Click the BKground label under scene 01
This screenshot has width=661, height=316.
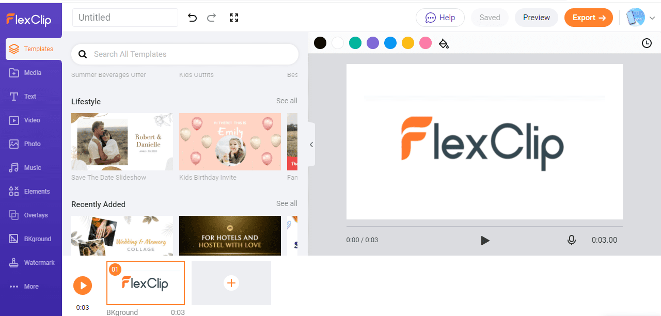click(x=122, y=312)
